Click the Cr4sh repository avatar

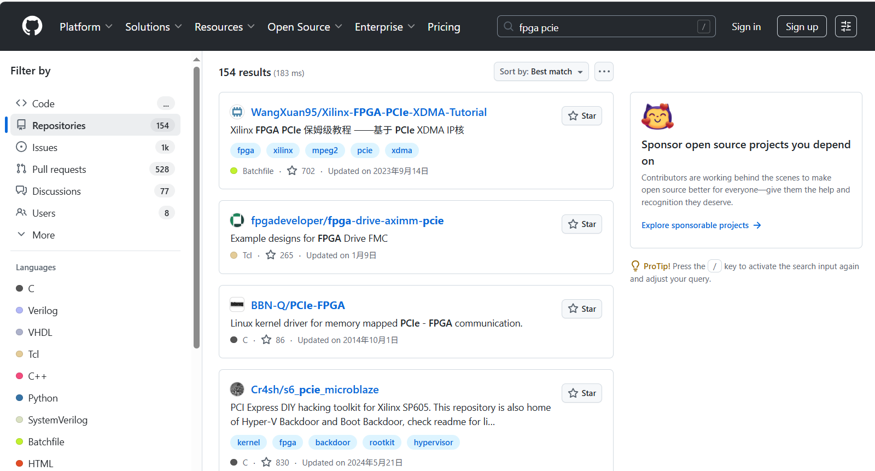237,389
